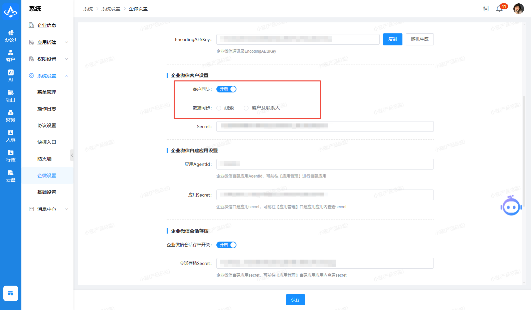Click the customer Secret input field
531x310 pixels.
(x=325, y=126)
